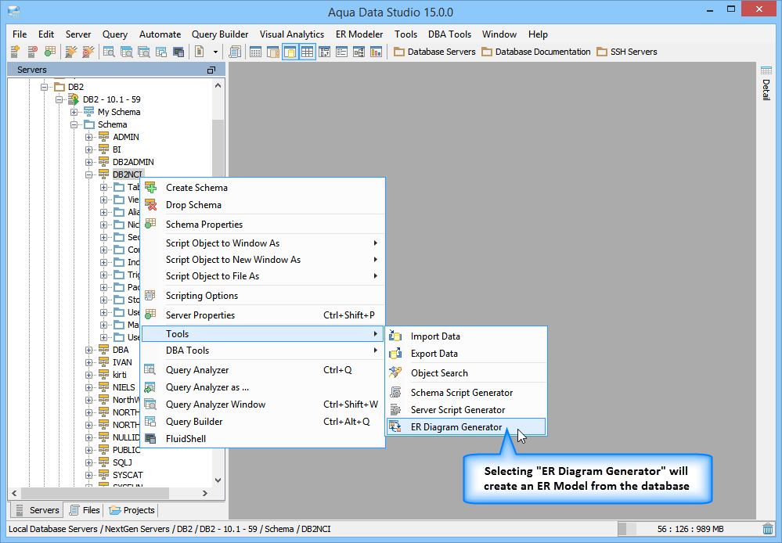Viewport: 782px width, 543px height.
Task: Click the Import Data submenu icon
Action: 395,336
